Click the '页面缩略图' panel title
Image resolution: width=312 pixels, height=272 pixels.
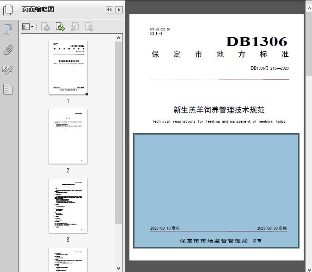[x=38, y=9]
